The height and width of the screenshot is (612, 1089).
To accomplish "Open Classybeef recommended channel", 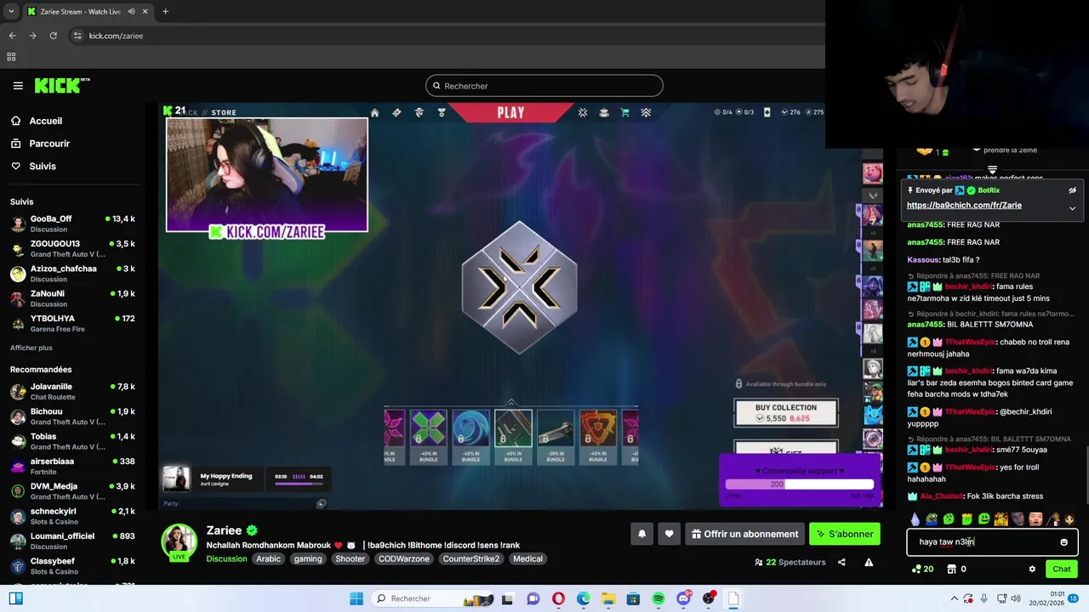I will point(72,566).
